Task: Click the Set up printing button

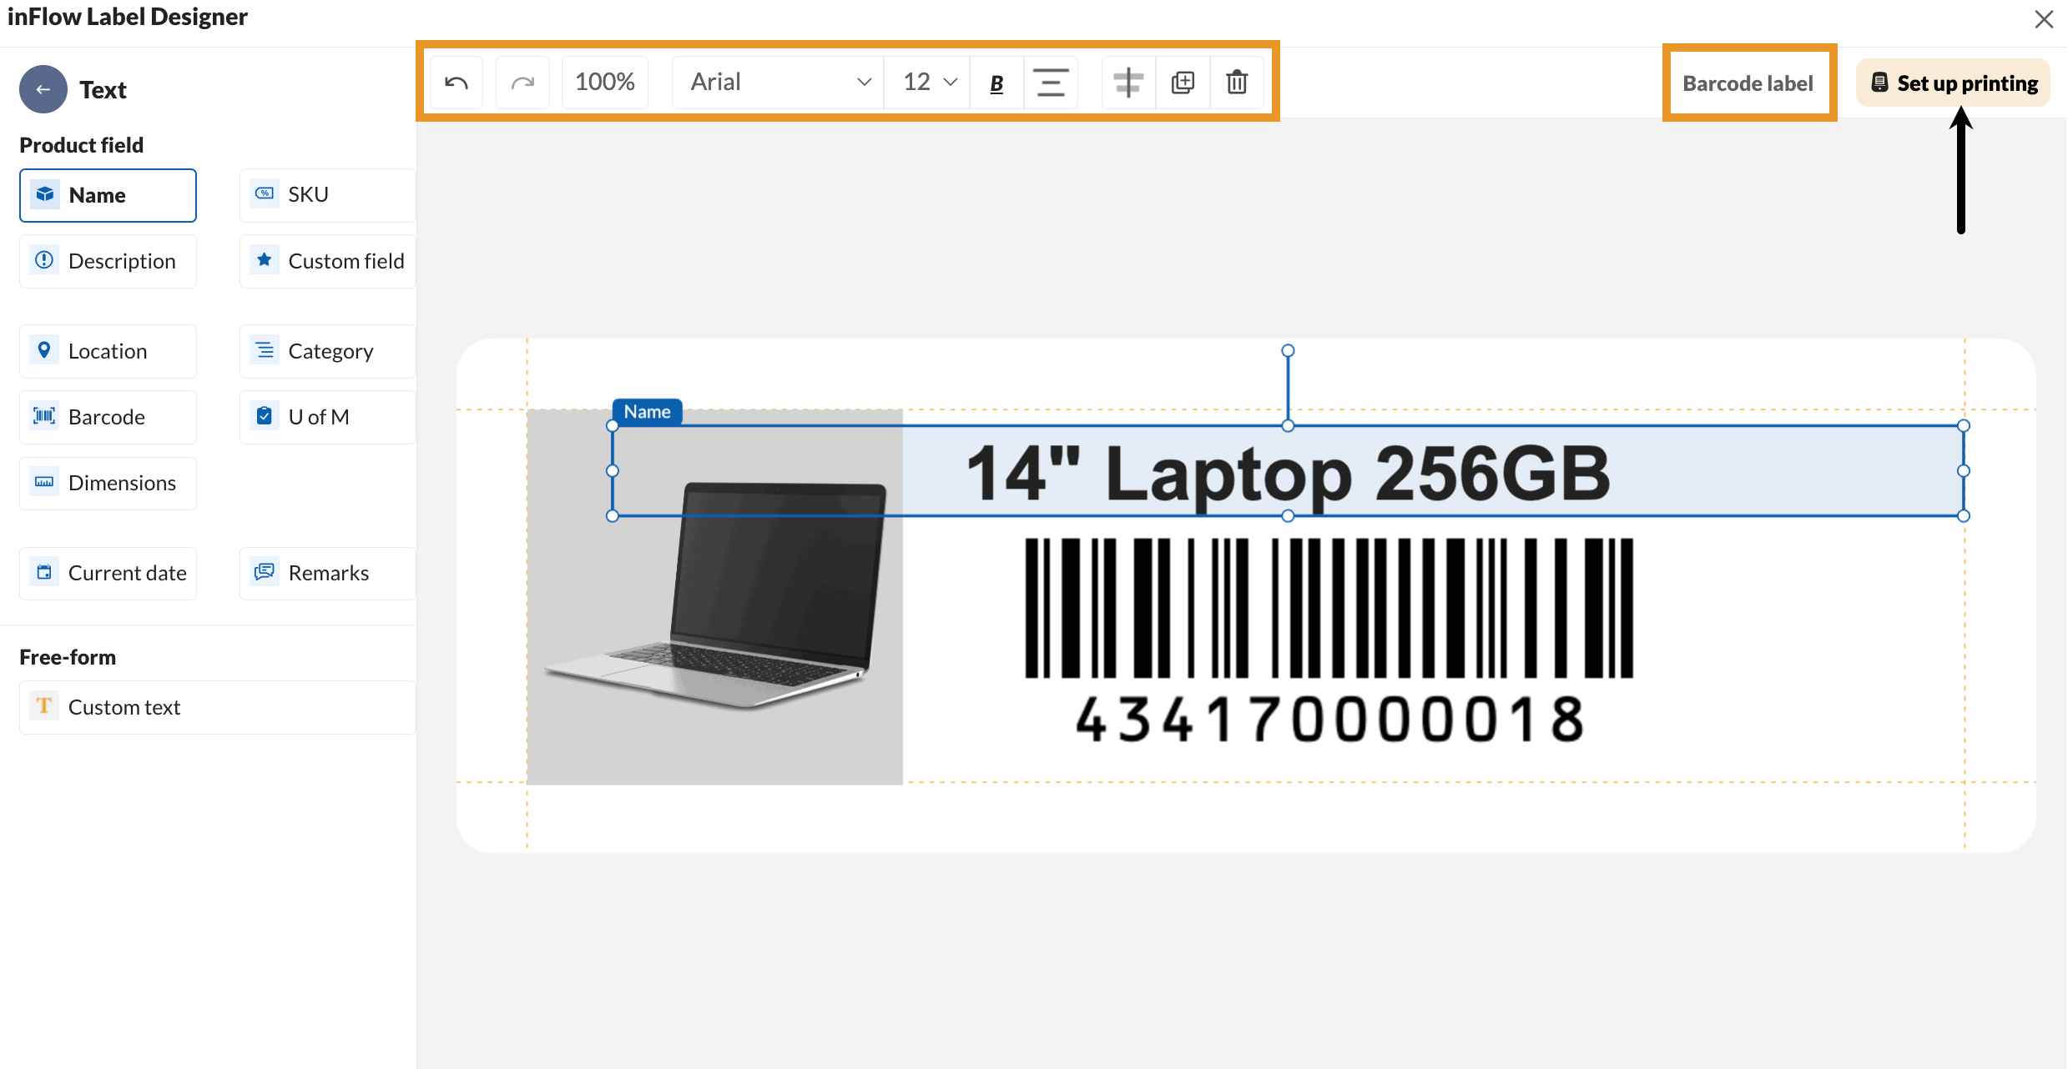Action: click(x=1954, y=83)
